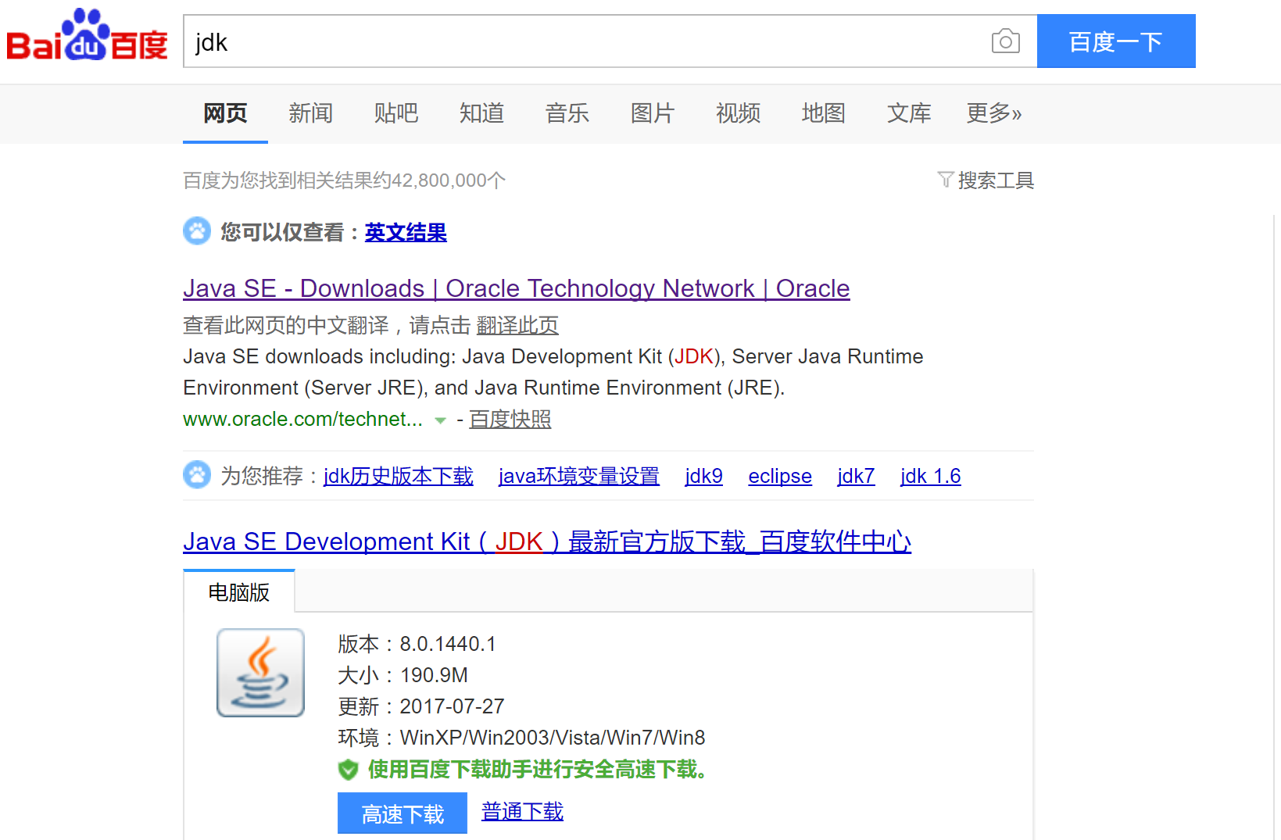Click the 百度一下 search button
This screenshot has height=840, width=1281.
pos(1116,41)
